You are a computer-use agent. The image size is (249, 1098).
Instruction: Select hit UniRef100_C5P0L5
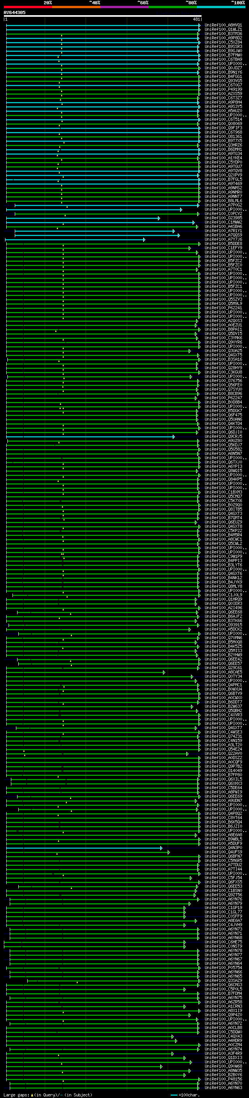pos(223,989)
